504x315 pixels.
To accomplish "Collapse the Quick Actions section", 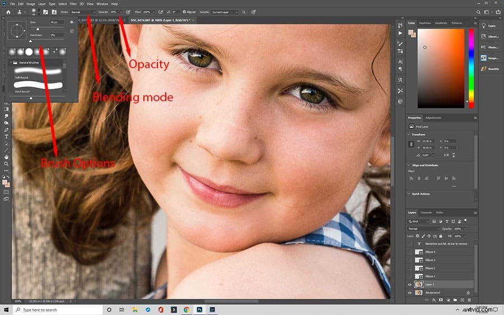I will point(409,194).
